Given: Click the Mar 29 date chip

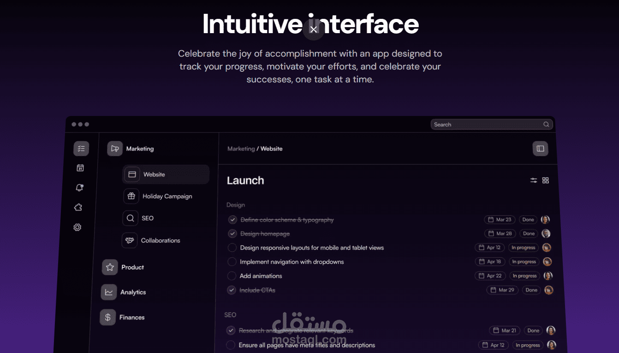Looking at the screenshot, I should click(502, 290).
